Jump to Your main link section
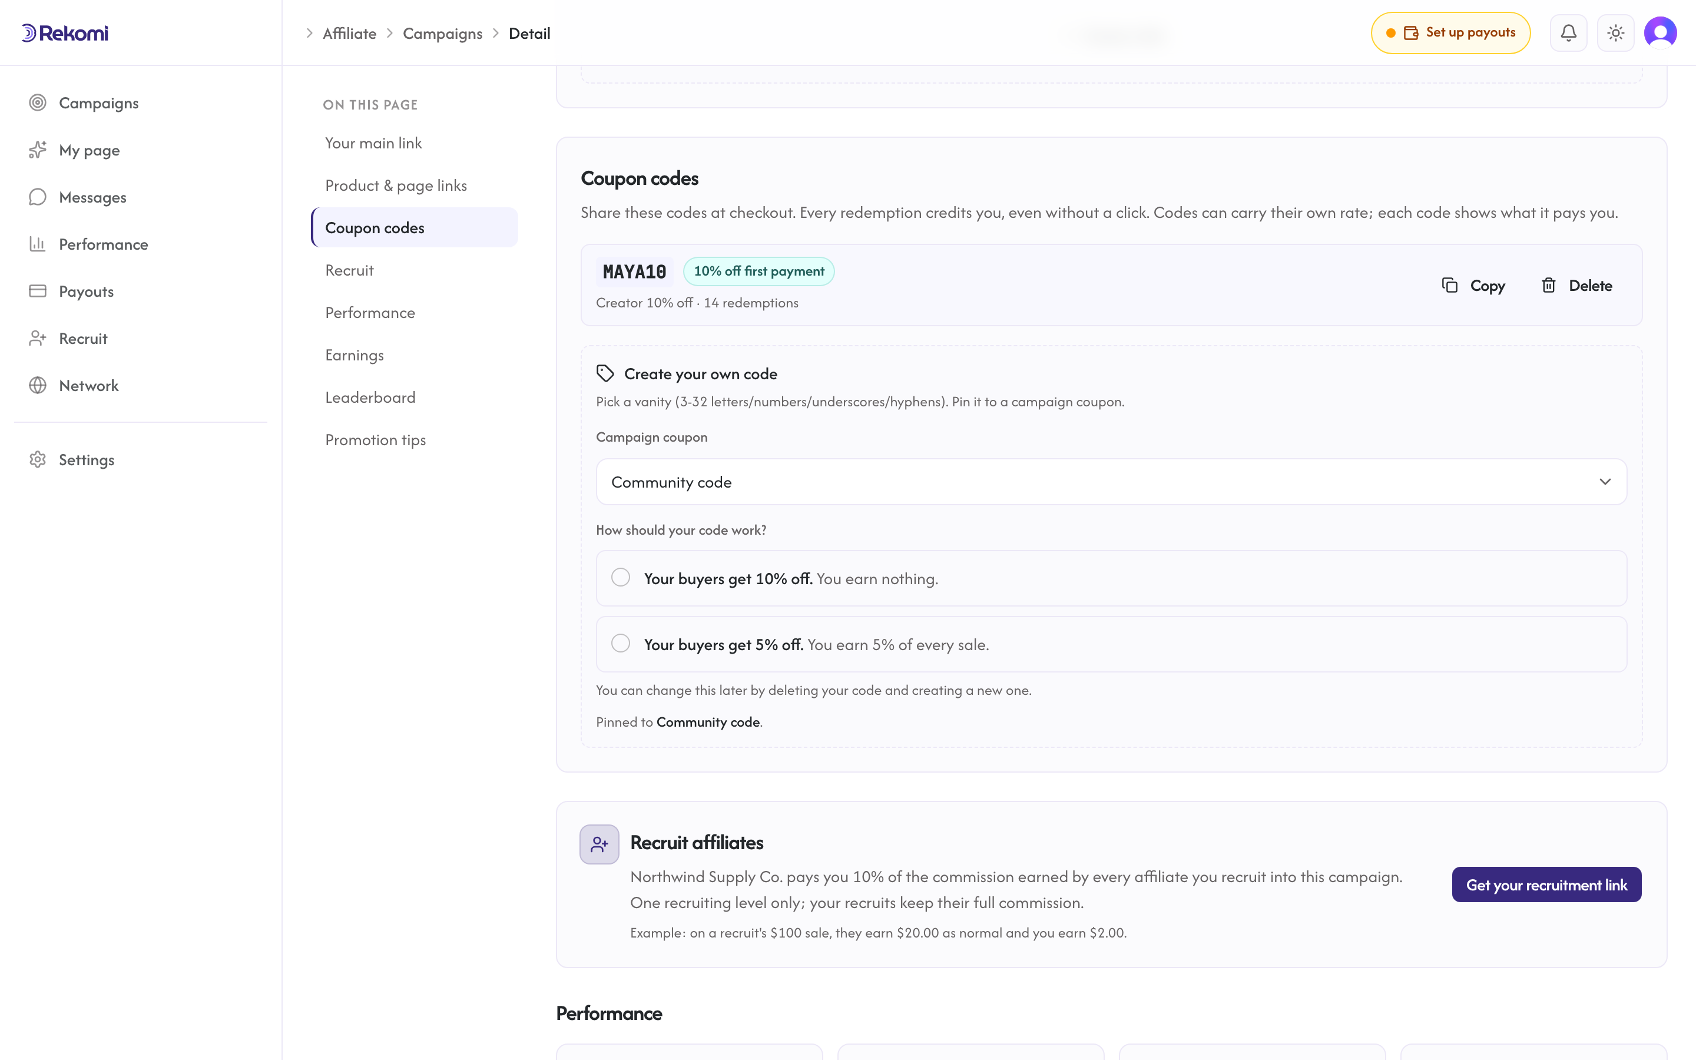The image size is (1696, 1060). coord(414,143)
